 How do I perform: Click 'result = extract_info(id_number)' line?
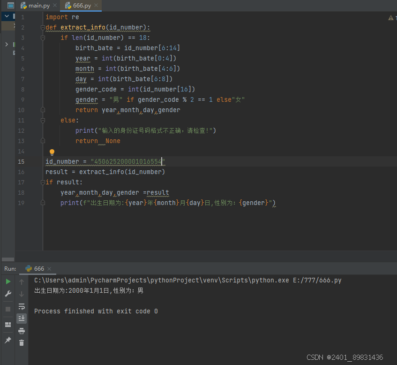pos(105,172)
